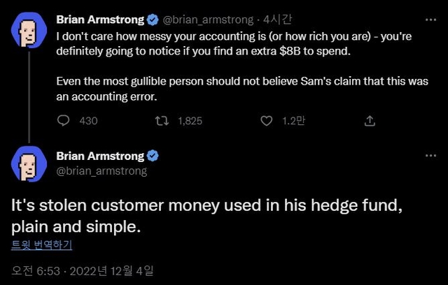Click the share upload icon
Viewport: 448px width, 285px height.
[370, 121]
